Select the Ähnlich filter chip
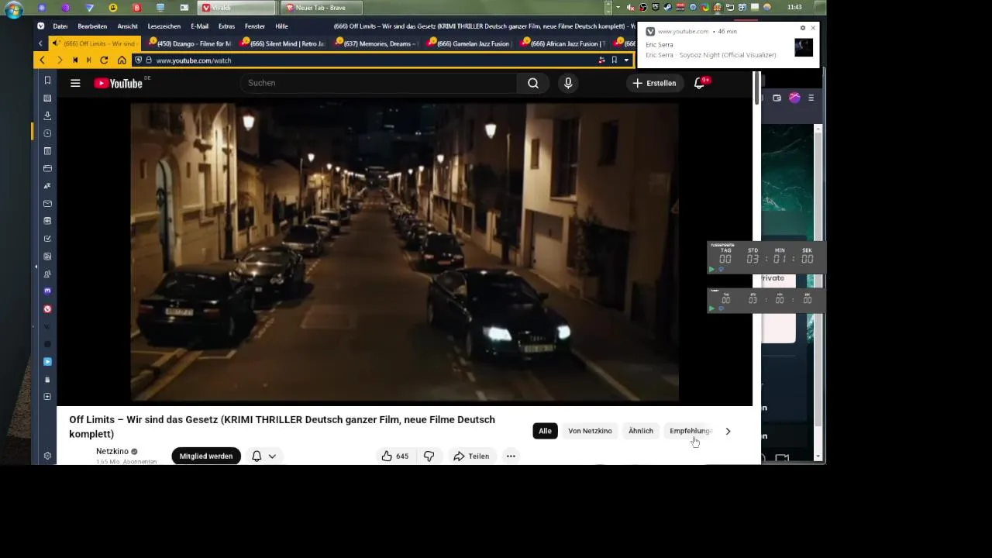The image size is (992, 558). click(x=641, y=431)
